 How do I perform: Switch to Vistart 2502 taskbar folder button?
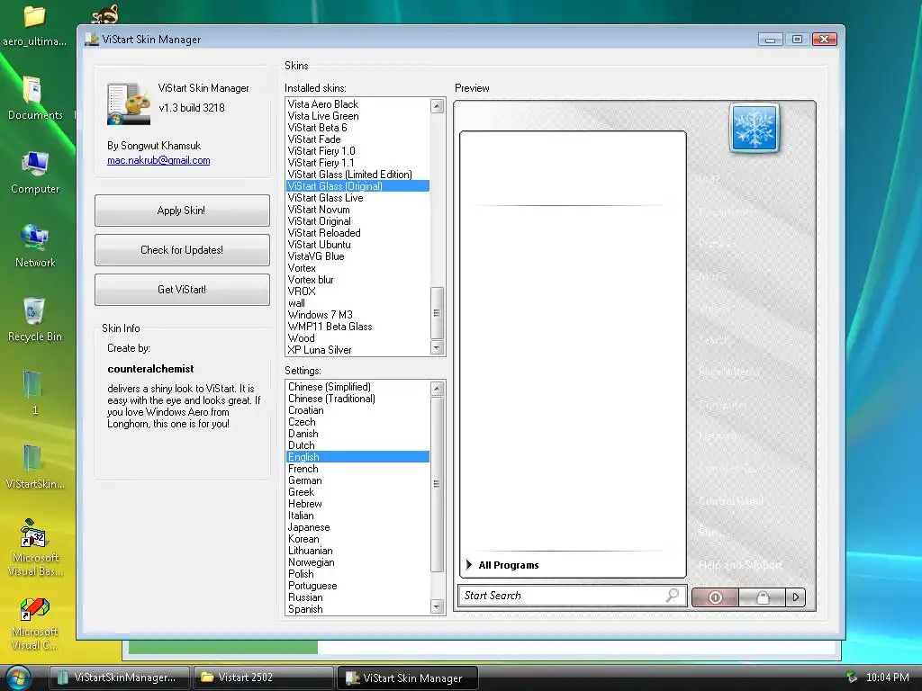tap(263, 678)
